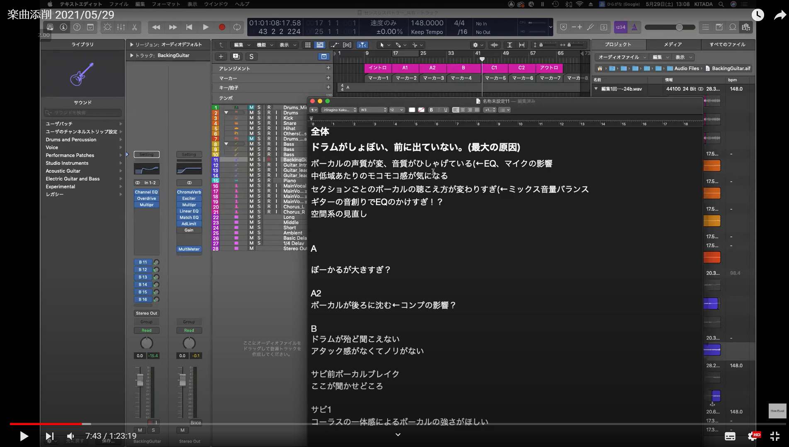The image size is (789, 447).
Task: Open the Smart Controls dial icon
Action: (x=107, y=27)
